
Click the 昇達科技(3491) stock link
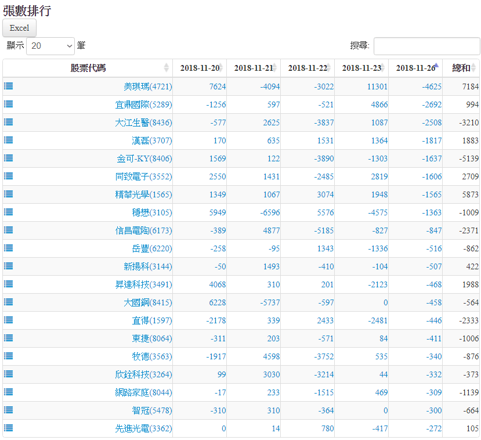point(143,284)
